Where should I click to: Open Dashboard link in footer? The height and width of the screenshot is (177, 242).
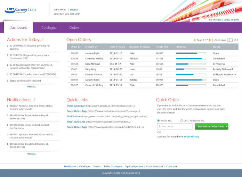coord(70,167)
